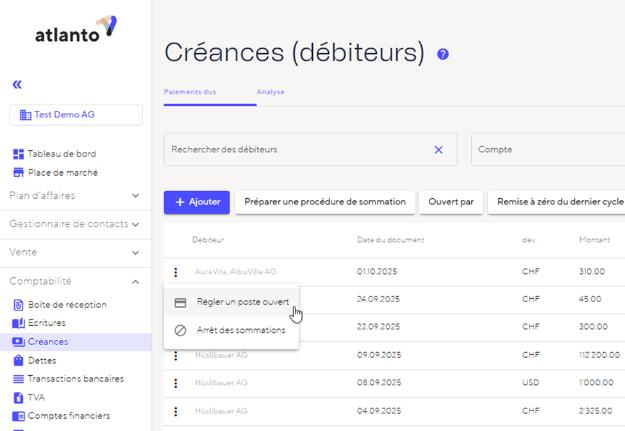Collapse sidebar with double chevron icon
This screenshot has height=431, width=625.
pyautogui.click(x=17, y=85)
